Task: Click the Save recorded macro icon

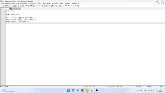Action: pos(78,6)
